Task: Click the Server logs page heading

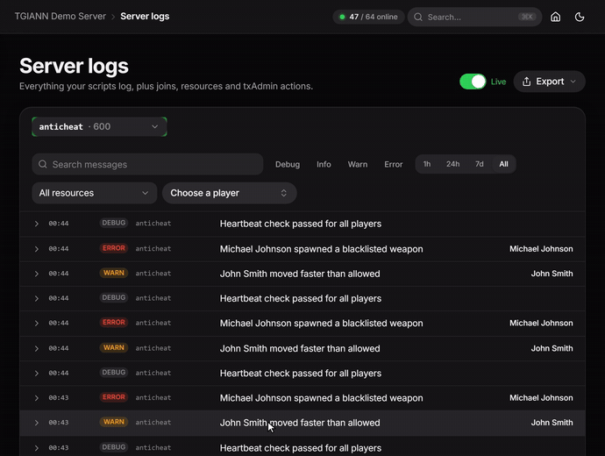Action: (x=74, y=66)
